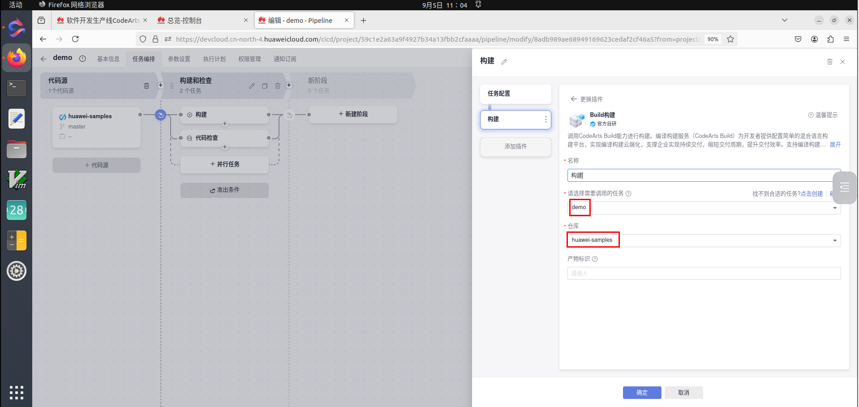Switch to the 任务编排 tab
Image resolution: width=859 pixels, height=407 pixels.
[144, 59]
